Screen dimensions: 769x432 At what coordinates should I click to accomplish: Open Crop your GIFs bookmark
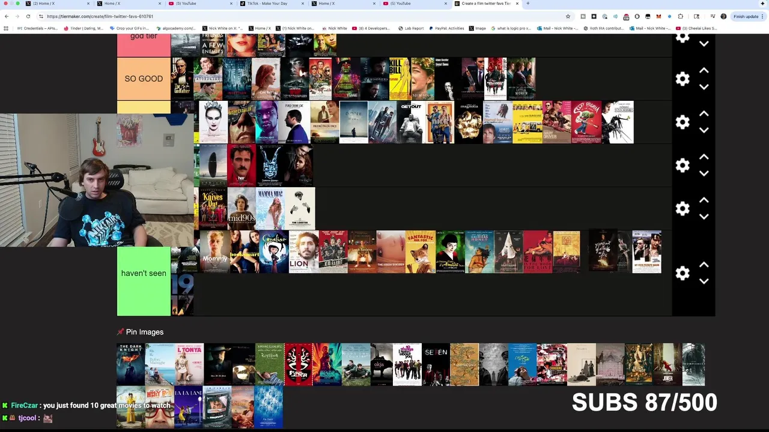(x=130, y=28)
